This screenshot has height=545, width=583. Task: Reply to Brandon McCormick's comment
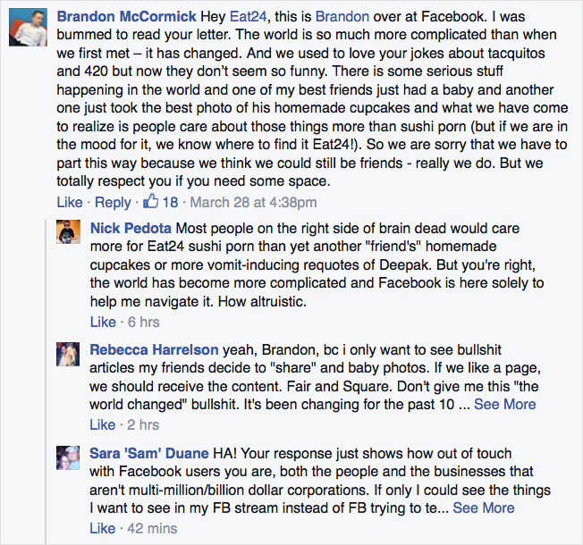pyautogui.click(x=113, y=203)
